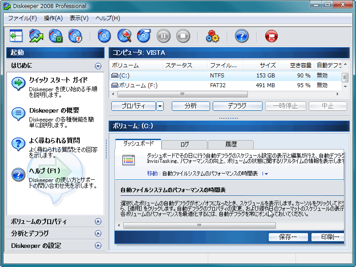The width and height of the screenshot is (356, 267).
Task: Select the ボリューム (F:) drive icon
Action: pos(115,85)
